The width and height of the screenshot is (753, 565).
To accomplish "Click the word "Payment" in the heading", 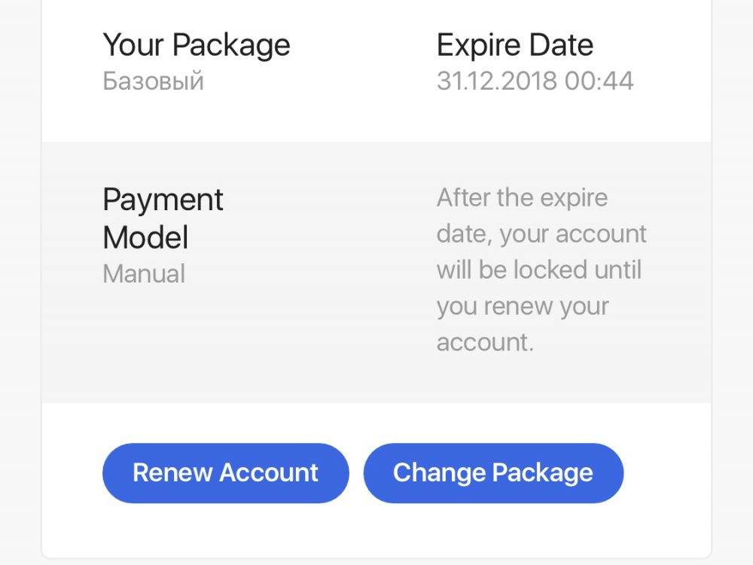I will pyautogui.click(x=163, y=200).
